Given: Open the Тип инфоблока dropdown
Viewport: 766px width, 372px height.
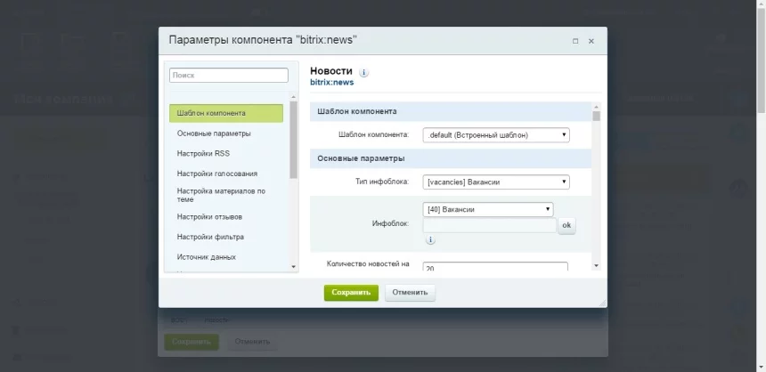Looking at the screenshot, I should click(x=496, y=182).
